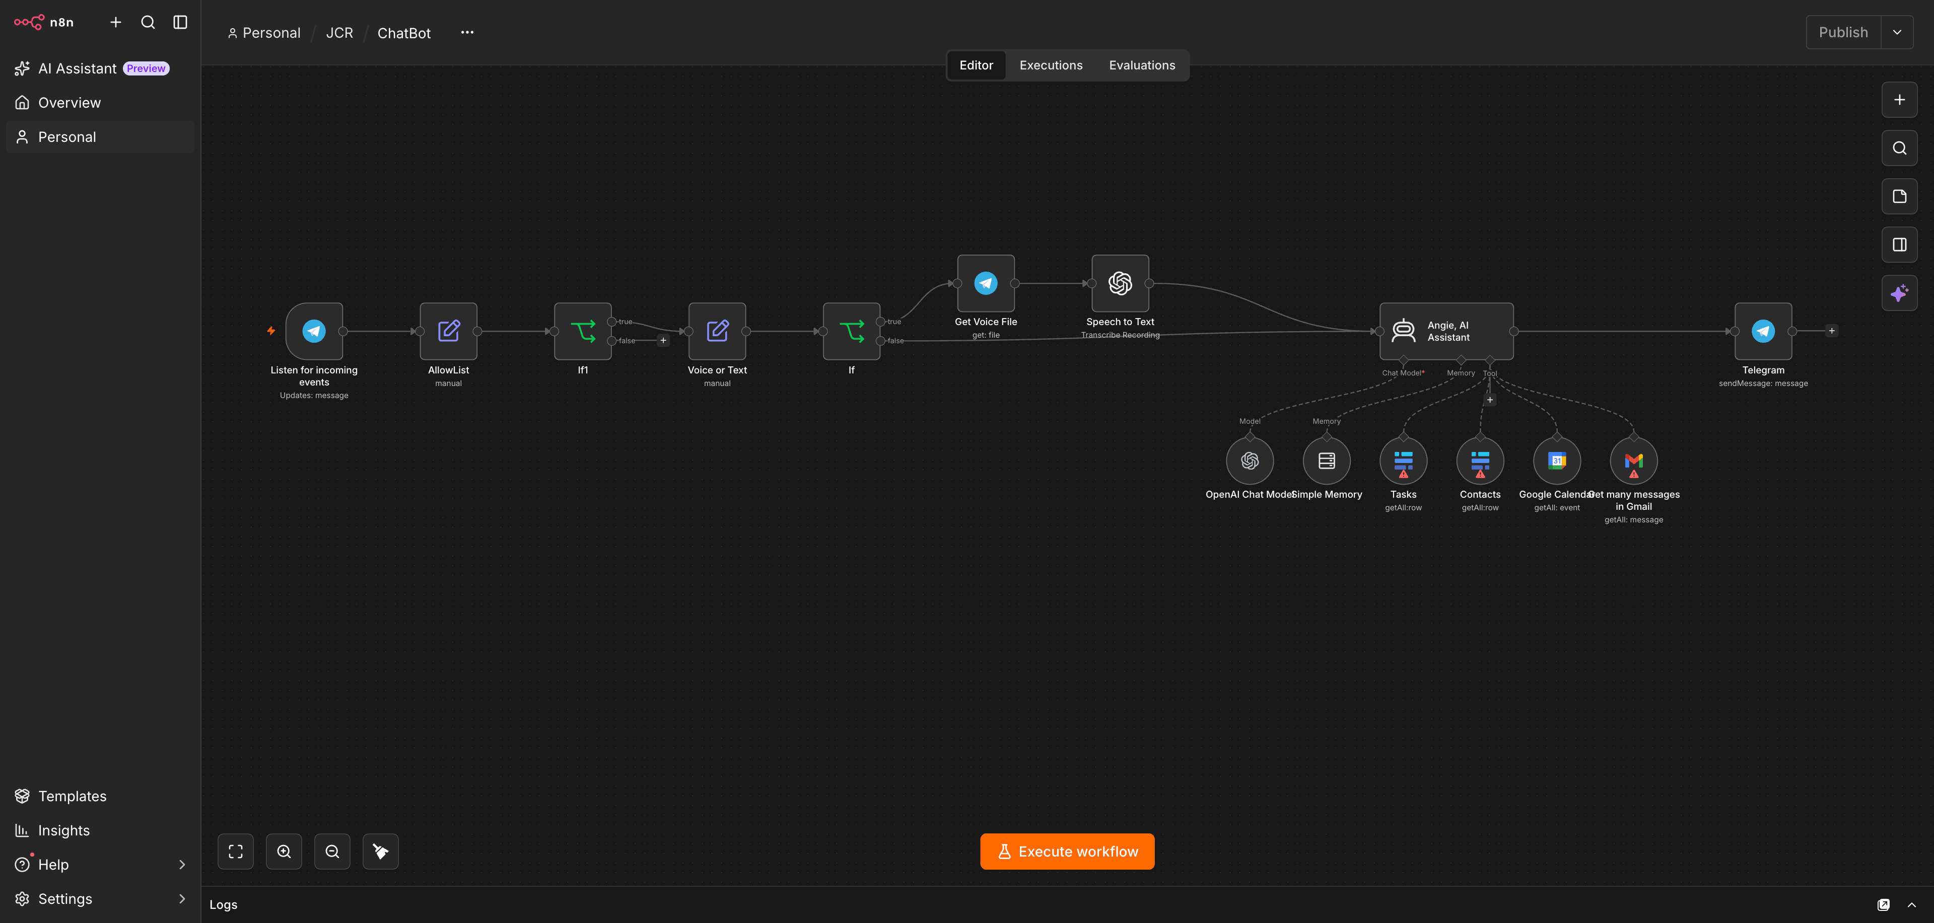
Task: Expand the Logs panel chevron
Action: point(1911,905)
